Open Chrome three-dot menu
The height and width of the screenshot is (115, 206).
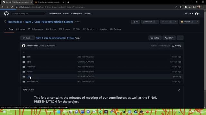coord(203,7)
